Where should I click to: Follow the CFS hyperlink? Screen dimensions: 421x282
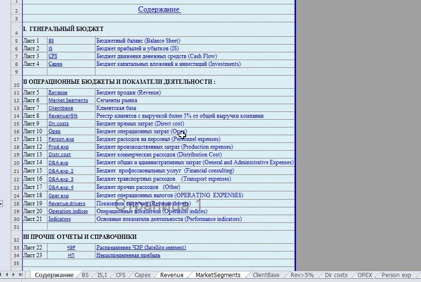point(53,56)
